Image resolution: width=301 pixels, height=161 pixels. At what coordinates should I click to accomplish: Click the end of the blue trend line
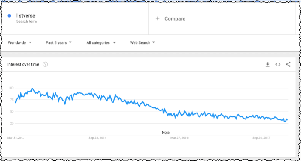[x=287, y=120]
